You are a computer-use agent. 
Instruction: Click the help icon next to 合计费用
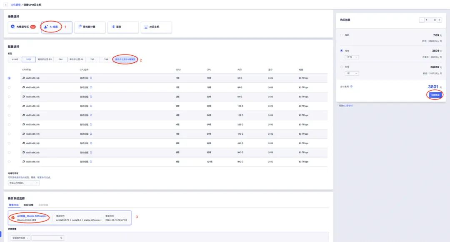tap(352, 86)
